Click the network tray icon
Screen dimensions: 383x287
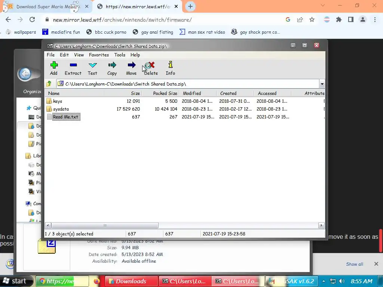tap(333, 281)
